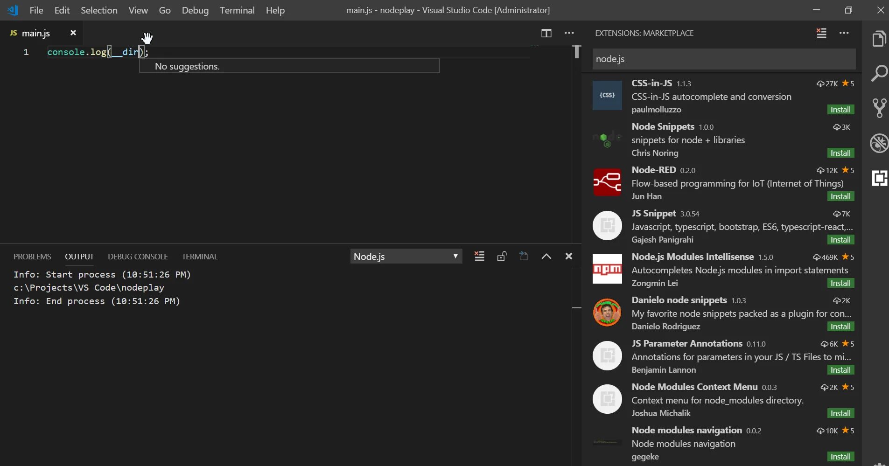This screenshot has height=466, width=889.
Task: Click the c:\Projects\VS Code\nodeplay output line
Action: click(89, 288)
